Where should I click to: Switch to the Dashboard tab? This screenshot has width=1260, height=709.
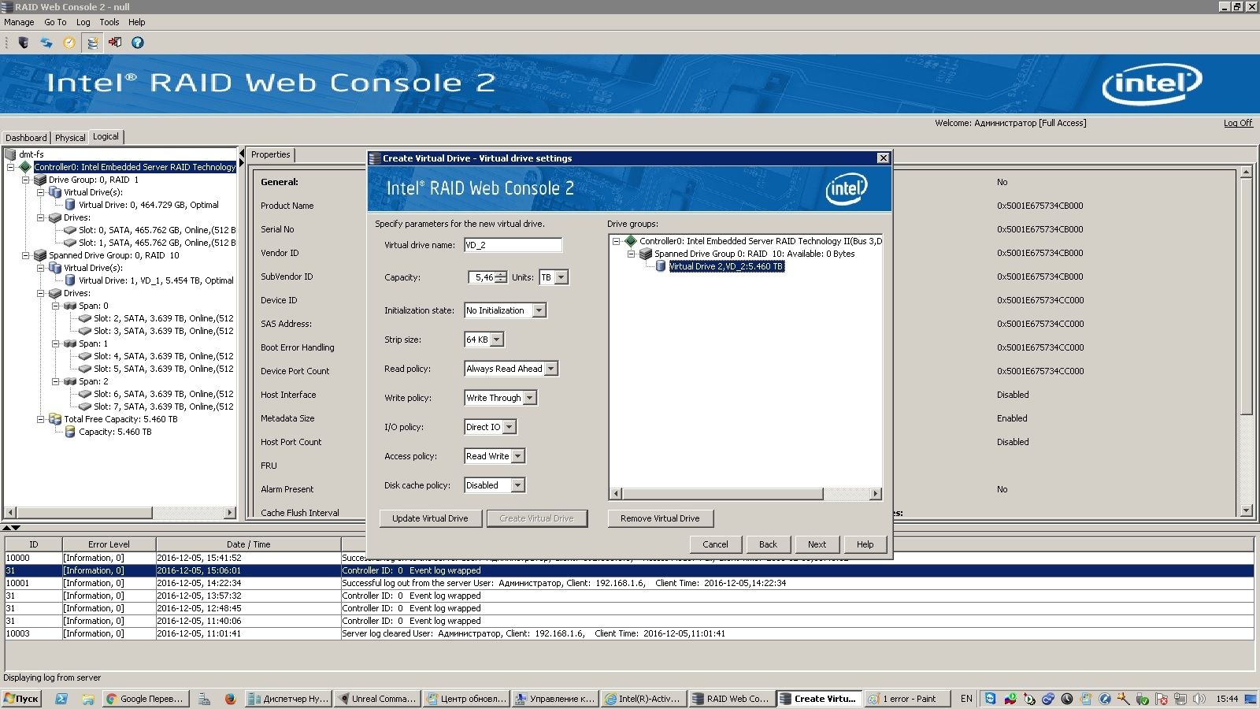[26, 138]
